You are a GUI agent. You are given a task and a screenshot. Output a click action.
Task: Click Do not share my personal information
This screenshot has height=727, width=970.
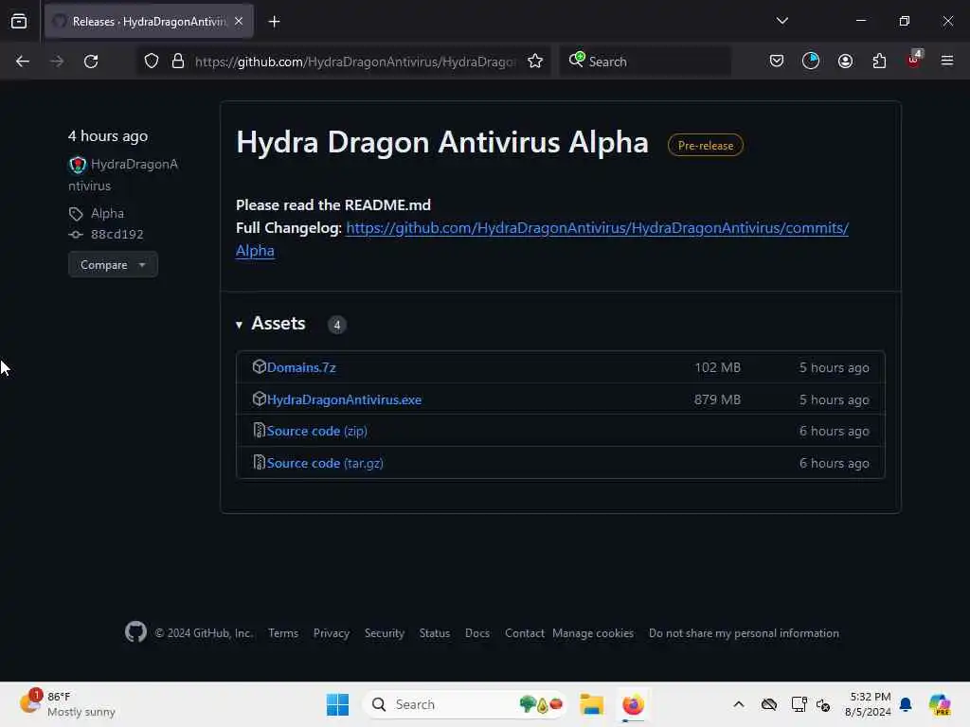(744, 633)
